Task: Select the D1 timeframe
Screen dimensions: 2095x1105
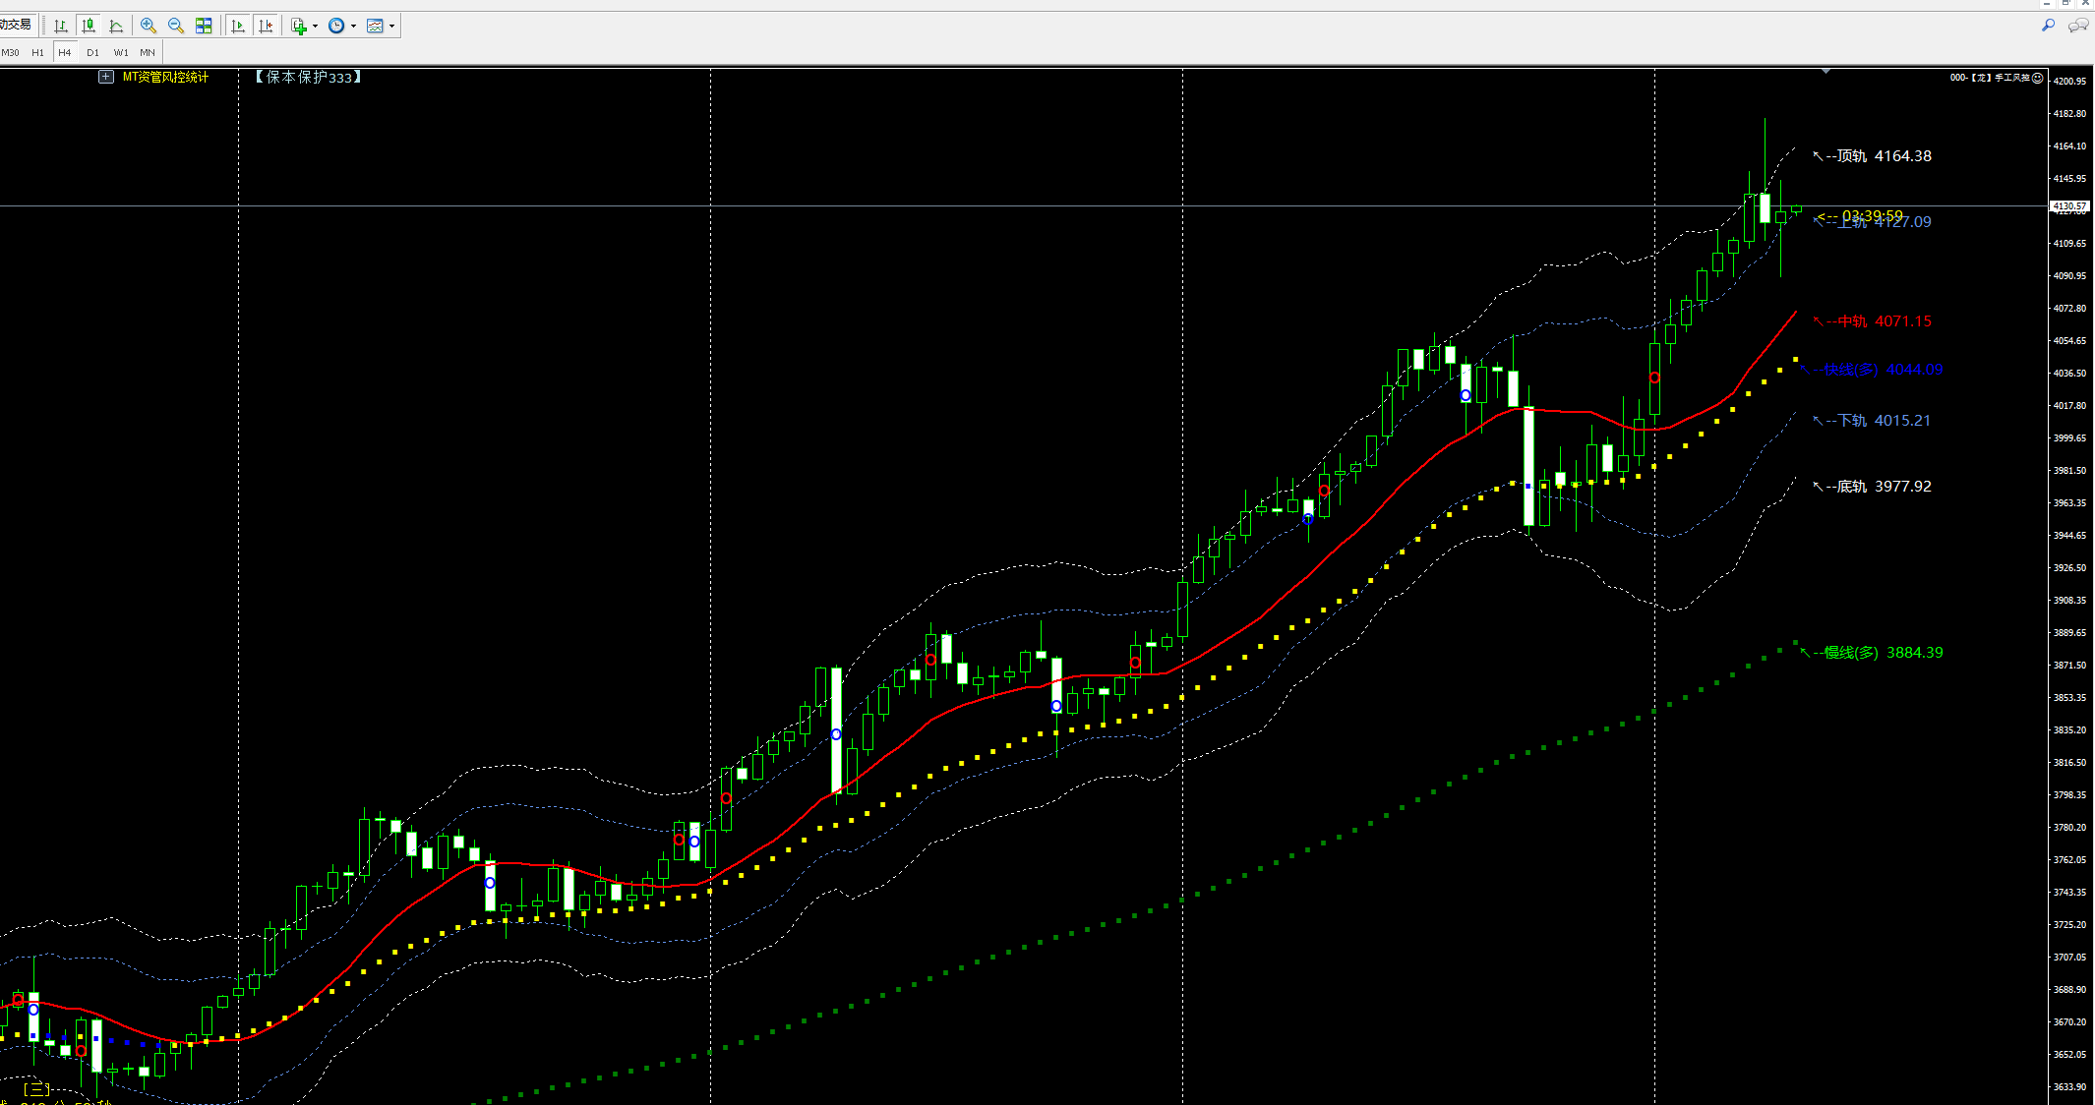Action: coord(92,53)
